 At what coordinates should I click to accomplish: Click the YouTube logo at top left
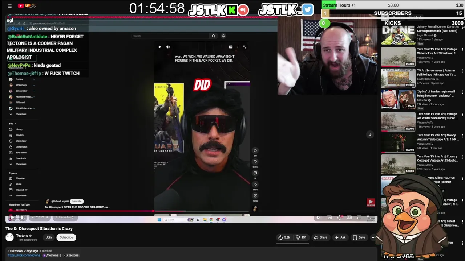(x=27, y=6)
